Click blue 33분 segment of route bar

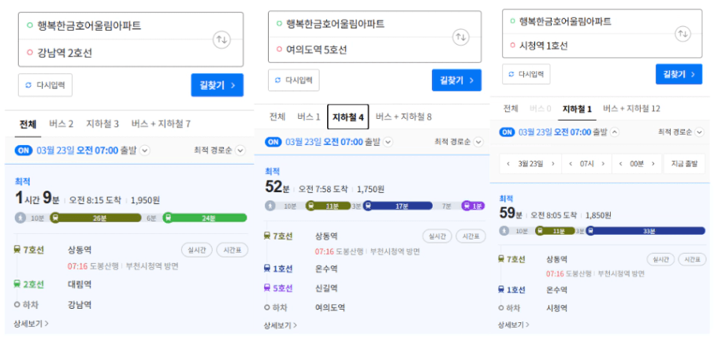tap(645, 231)
